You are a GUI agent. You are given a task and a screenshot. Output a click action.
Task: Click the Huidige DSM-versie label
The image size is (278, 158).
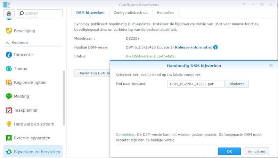[x=91, y=47]
